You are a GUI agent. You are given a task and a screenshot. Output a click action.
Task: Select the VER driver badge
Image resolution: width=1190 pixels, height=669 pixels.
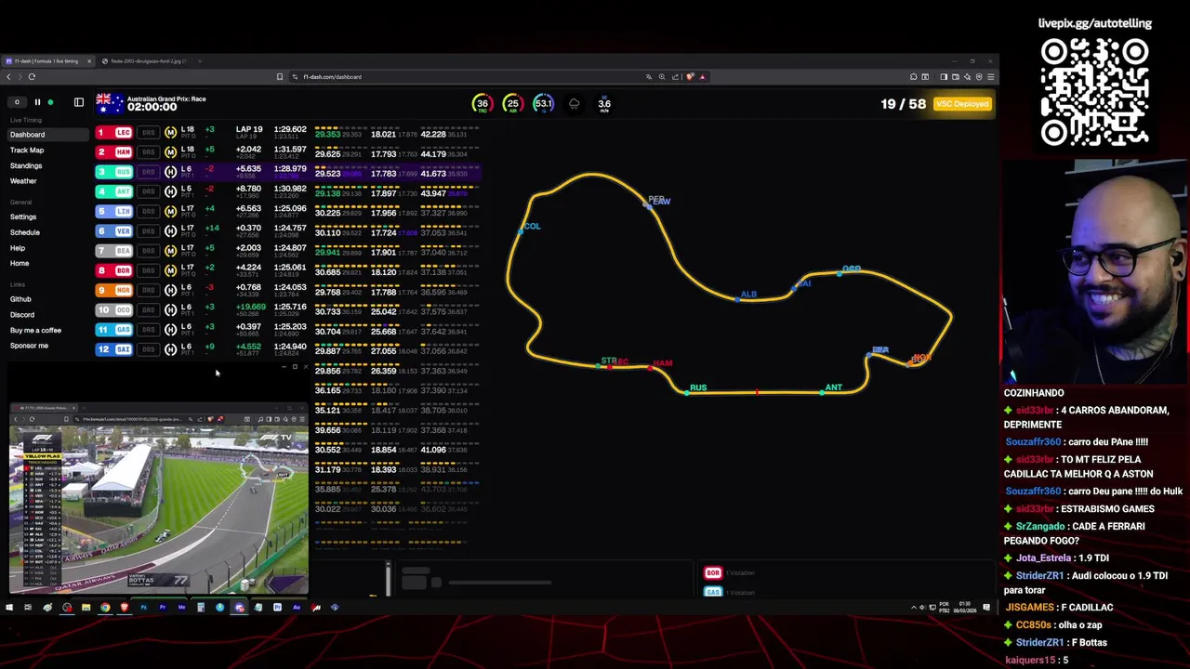115,231
